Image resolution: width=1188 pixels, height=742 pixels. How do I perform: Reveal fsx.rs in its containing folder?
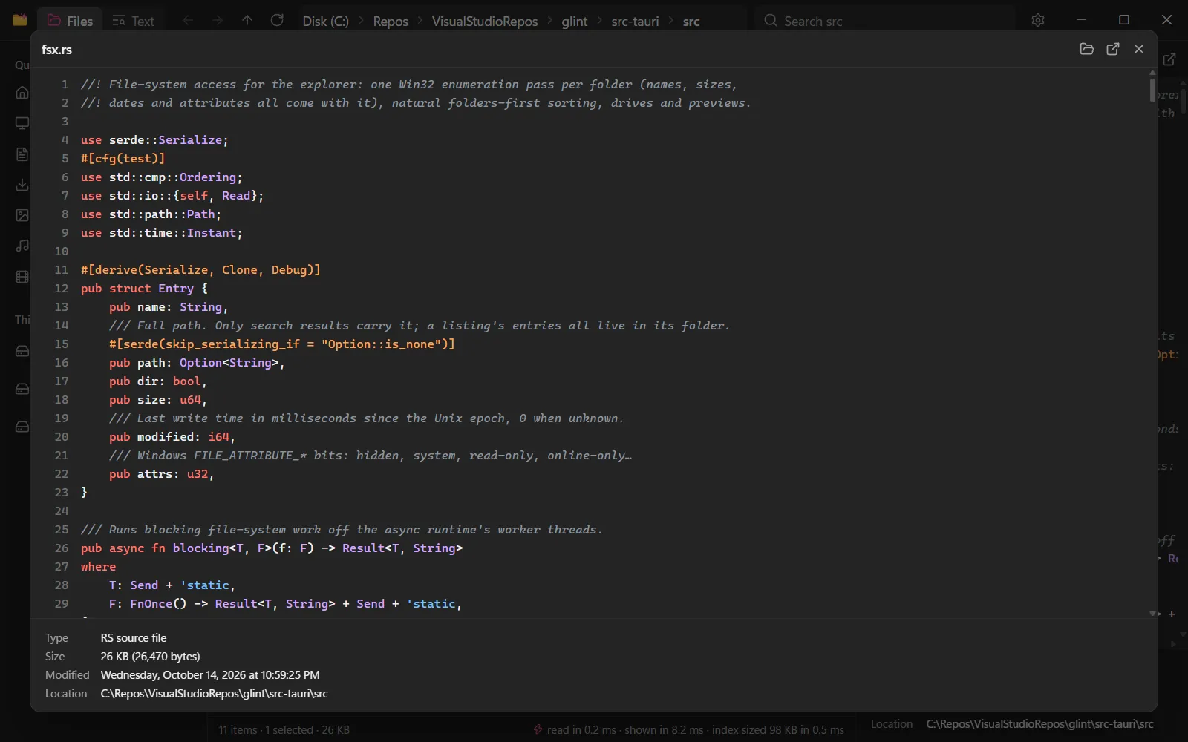[1086, 49]
